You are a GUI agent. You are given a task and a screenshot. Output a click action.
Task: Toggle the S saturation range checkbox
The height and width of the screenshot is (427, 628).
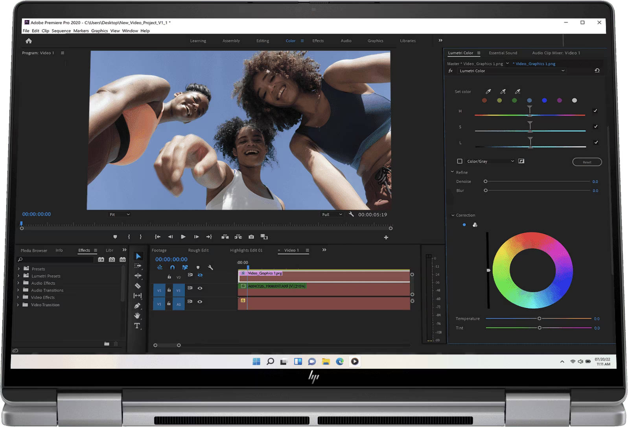click(x=596, y=127)
